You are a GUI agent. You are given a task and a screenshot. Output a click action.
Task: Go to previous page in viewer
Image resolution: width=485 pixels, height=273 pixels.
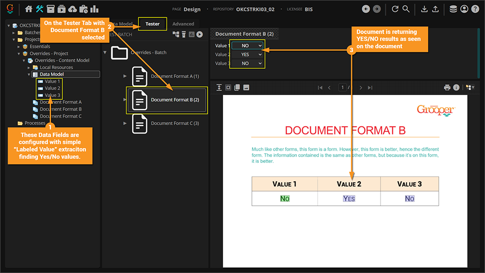pos(329,87)
